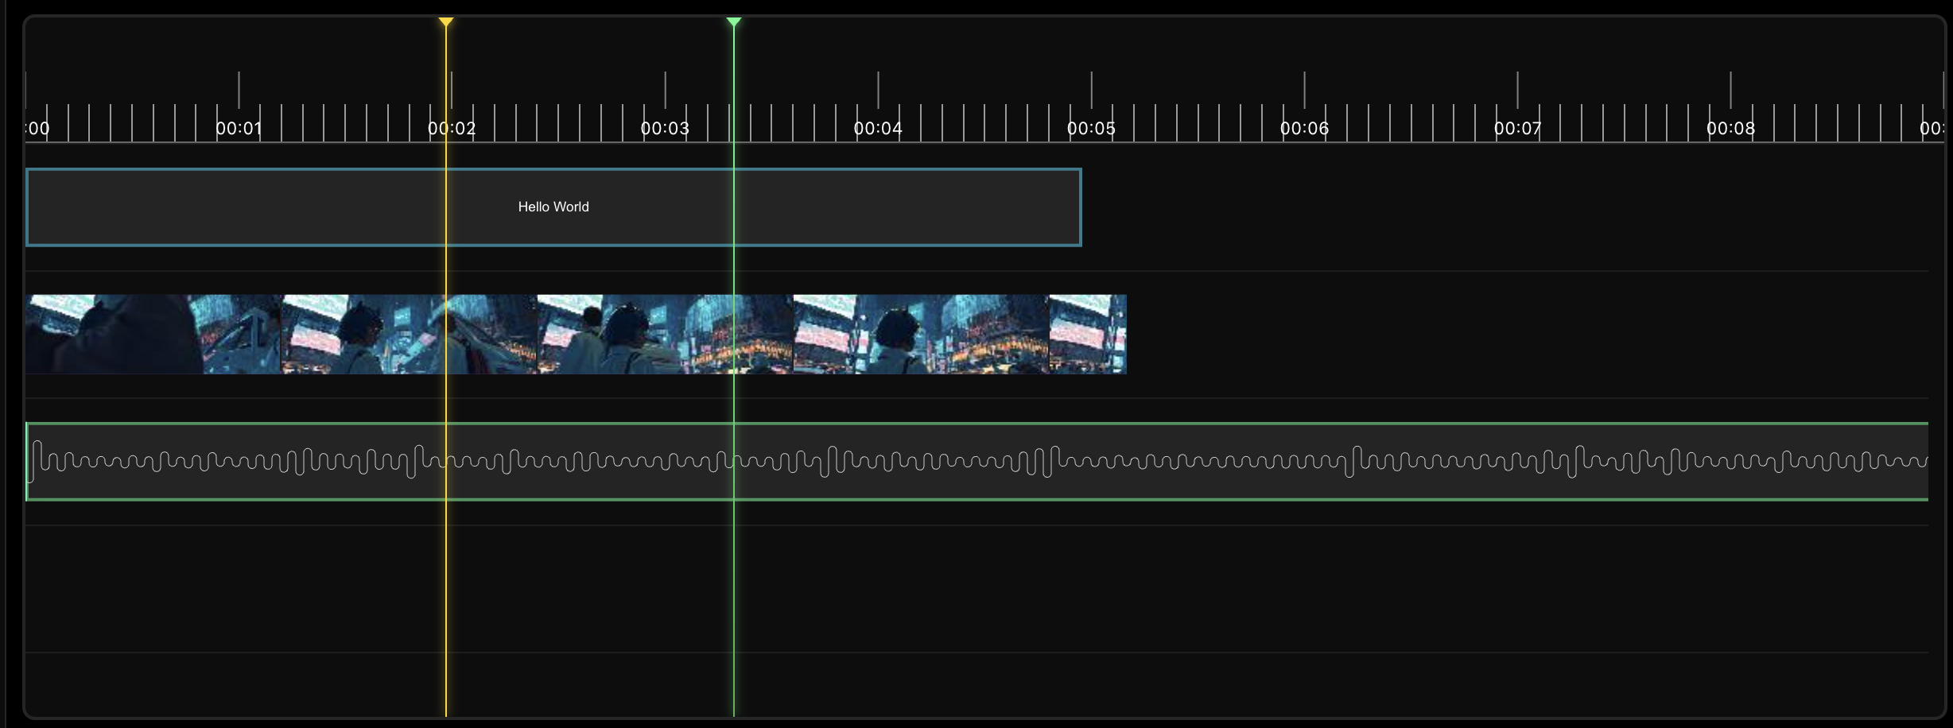Click the 00:03 timestamp on the ruler

tap(666, 128)
